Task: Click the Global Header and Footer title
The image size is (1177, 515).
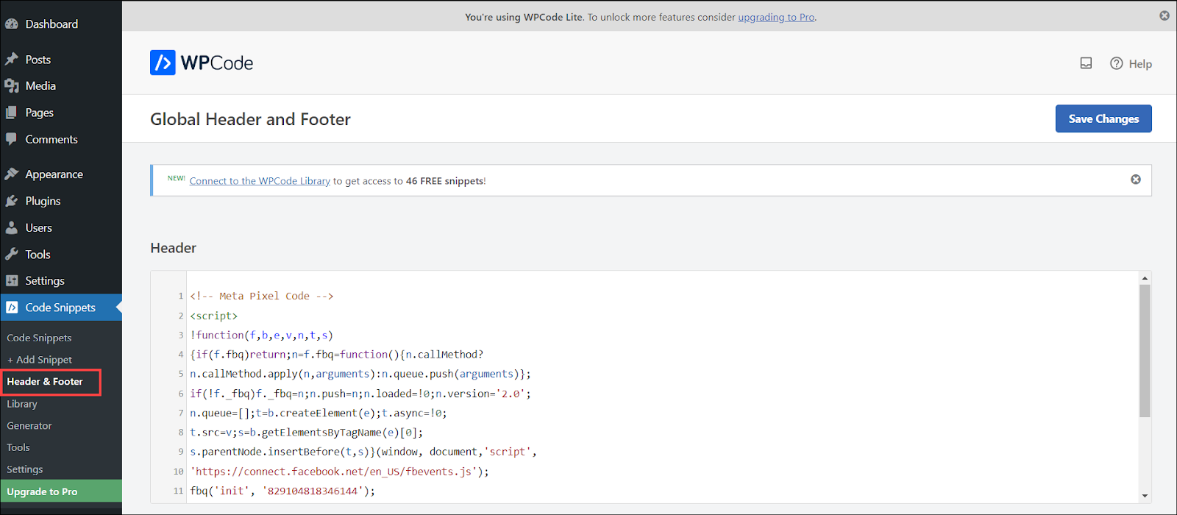Action: (250, 119)
